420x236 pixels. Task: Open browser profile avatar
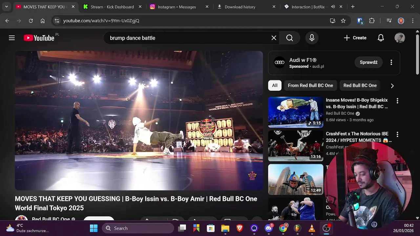click(x=401, y=21)
